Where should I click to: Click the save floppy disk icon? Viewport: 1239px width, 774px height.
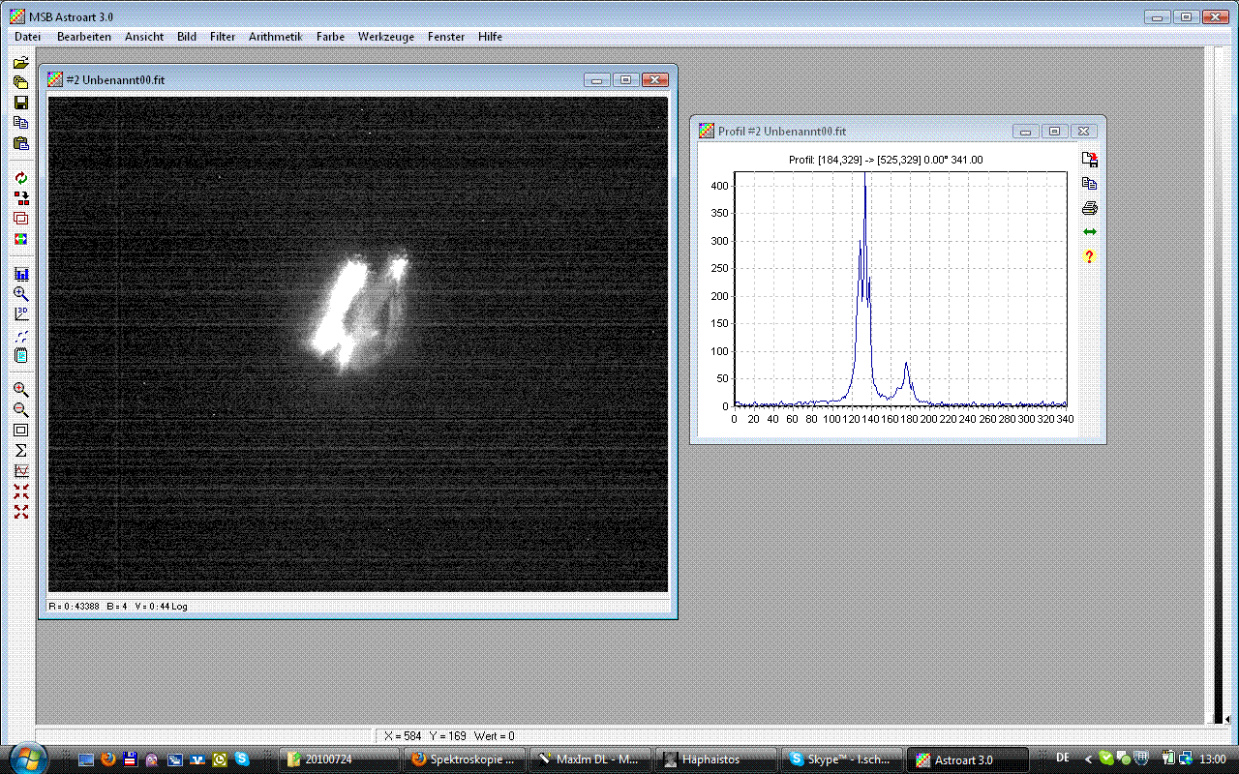pos(20,103)
